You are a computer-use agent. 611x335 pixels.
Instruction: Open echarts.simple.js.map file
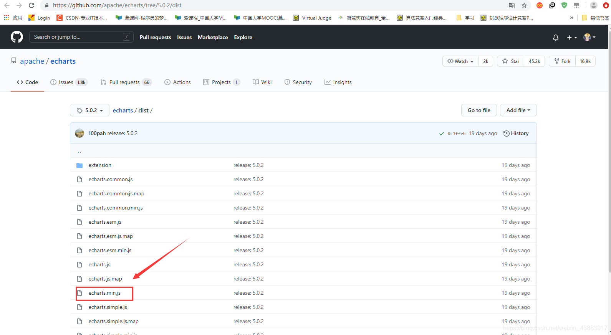pyautogui.click(x=114, y=321)
